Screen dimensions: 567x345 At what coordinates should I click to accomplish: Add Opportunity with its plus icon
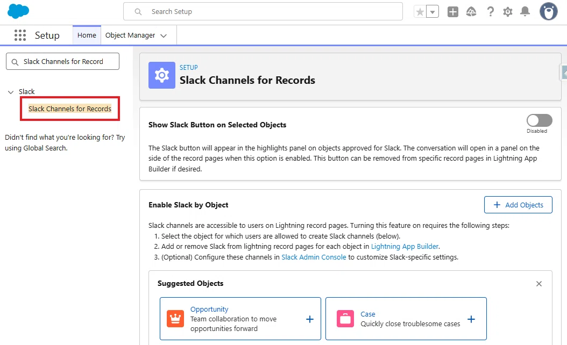tap(309, 319)
